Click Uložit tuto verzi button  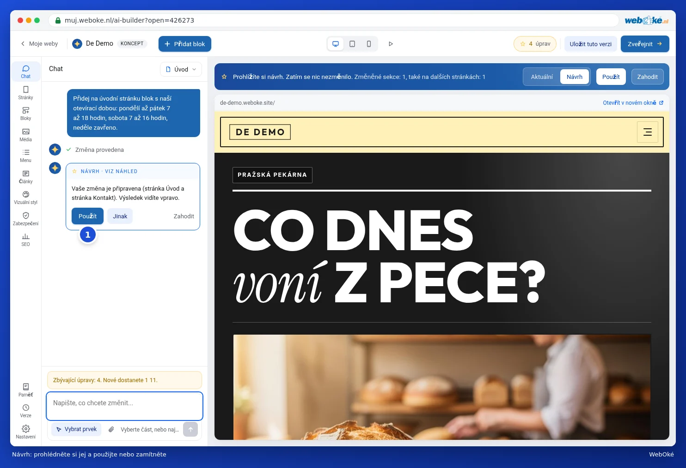tap(590, 44)
